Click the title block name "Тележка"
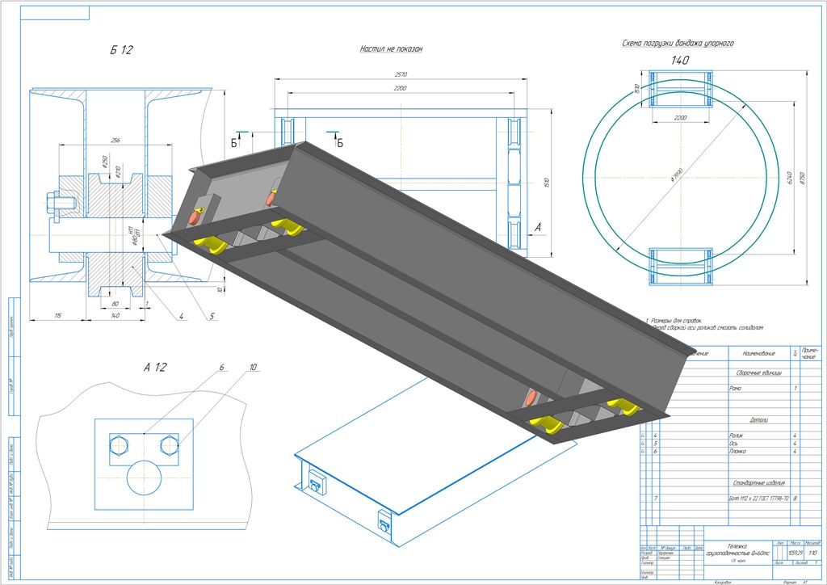Image resolution: width=827 pixels, height=585 pixels. tap(737, 546)
